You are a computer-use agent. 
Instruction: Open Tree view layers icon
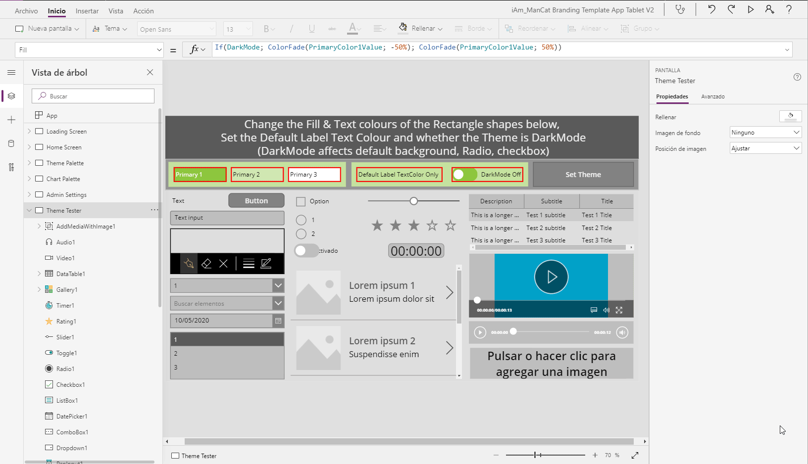(x=11, y=96)
